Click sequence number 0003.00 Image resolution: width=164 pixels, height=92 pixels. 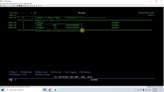click(12, 25)
